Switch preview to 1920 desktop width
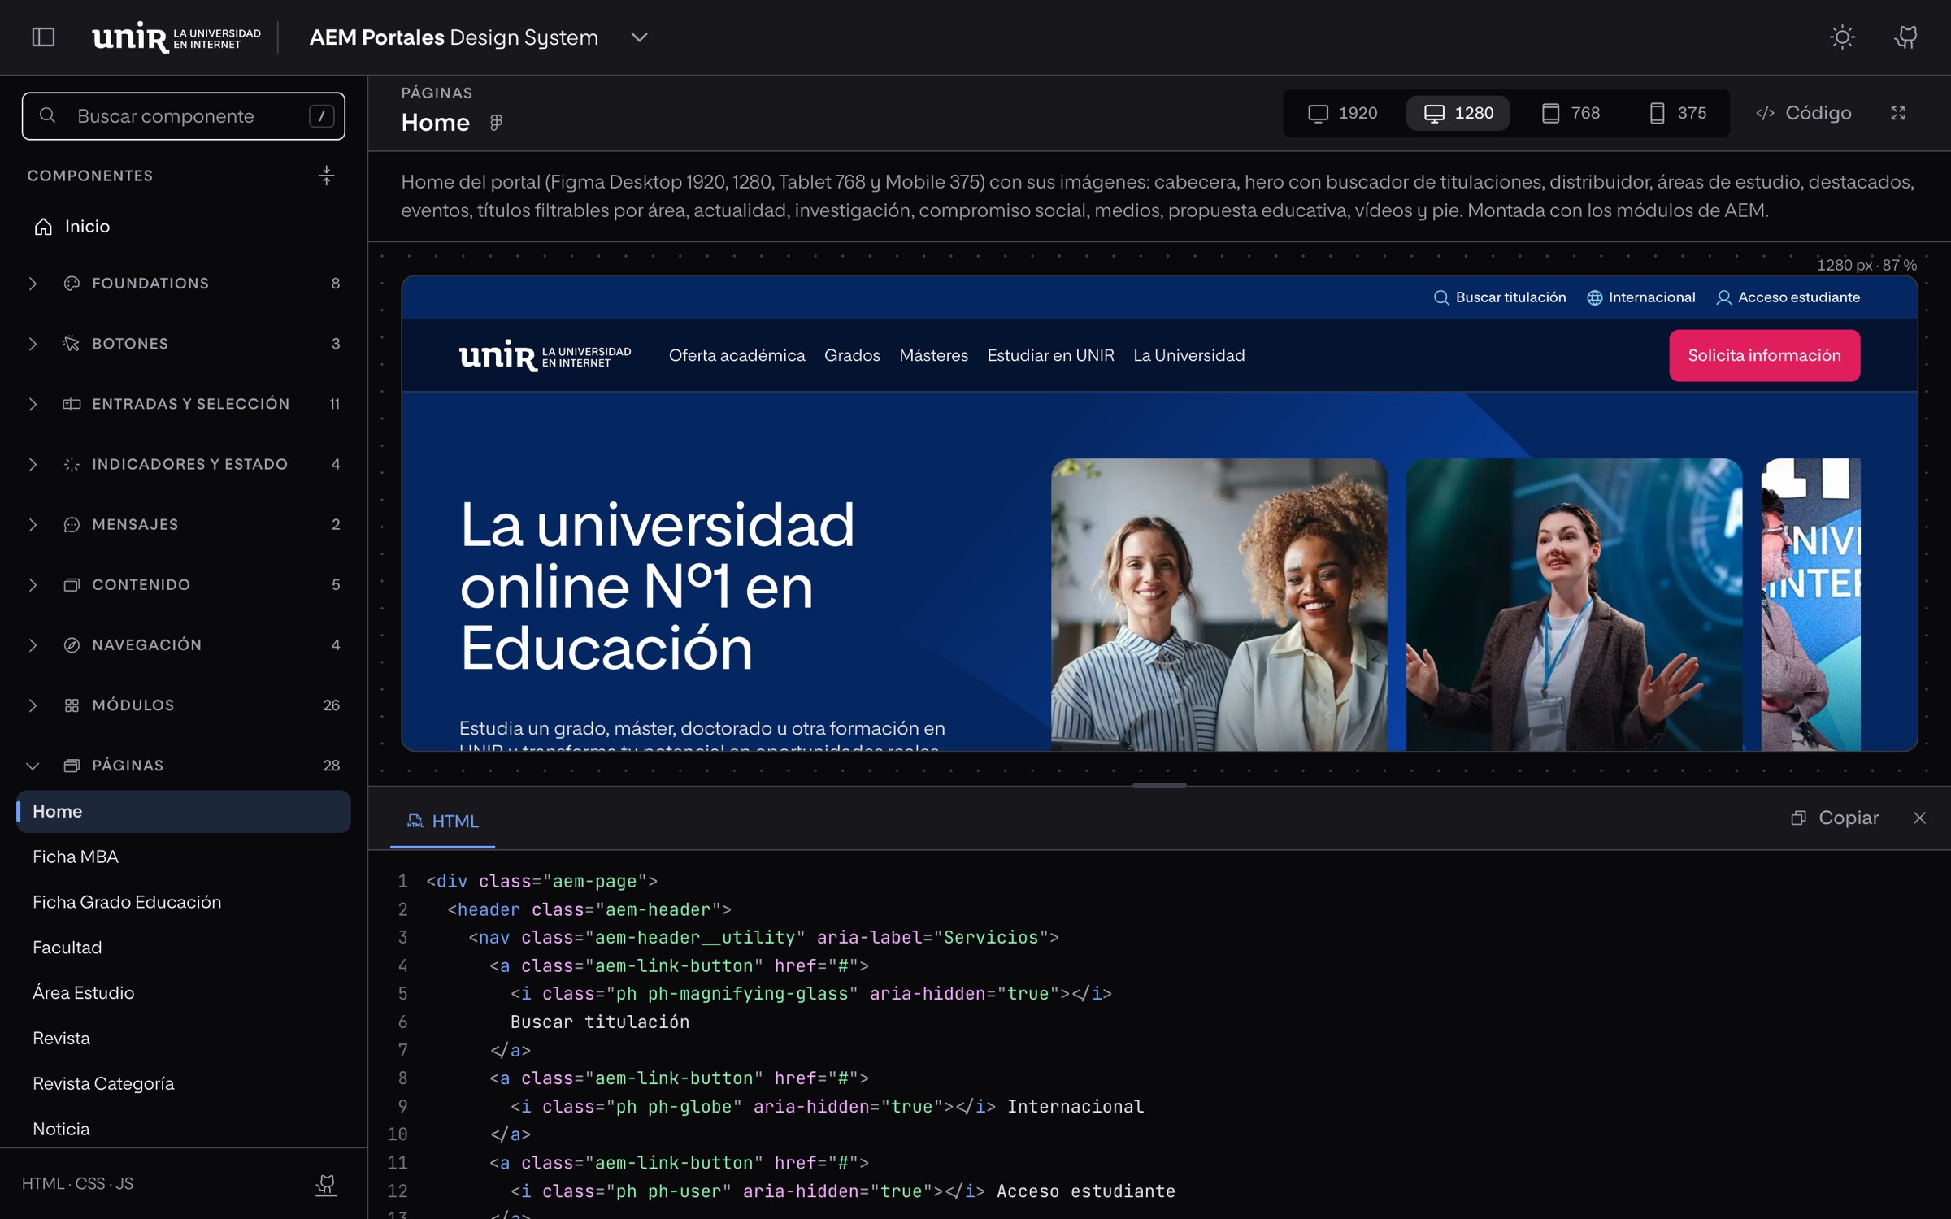 (x=1343, y=113)
